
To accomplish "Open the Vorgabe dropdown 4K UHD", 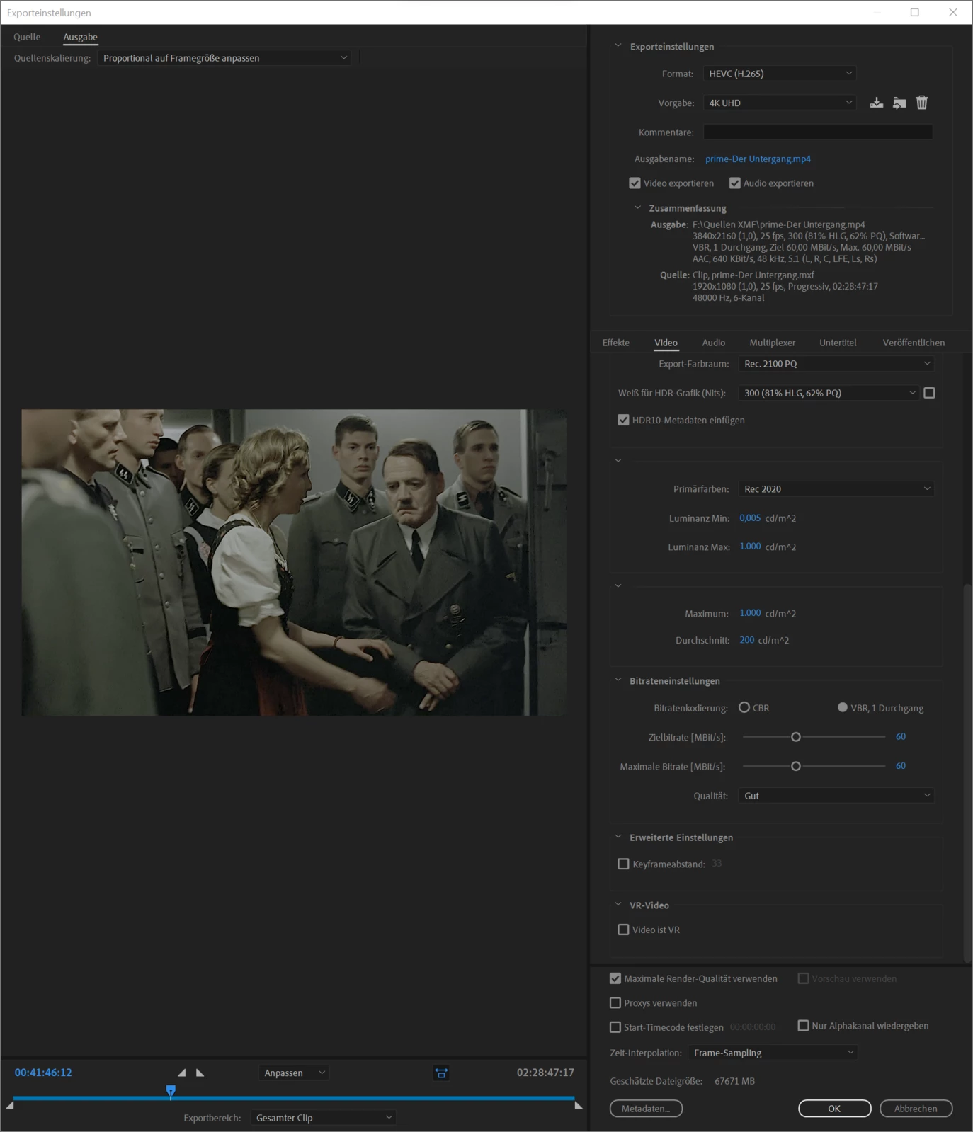I will tap(780, 103).
